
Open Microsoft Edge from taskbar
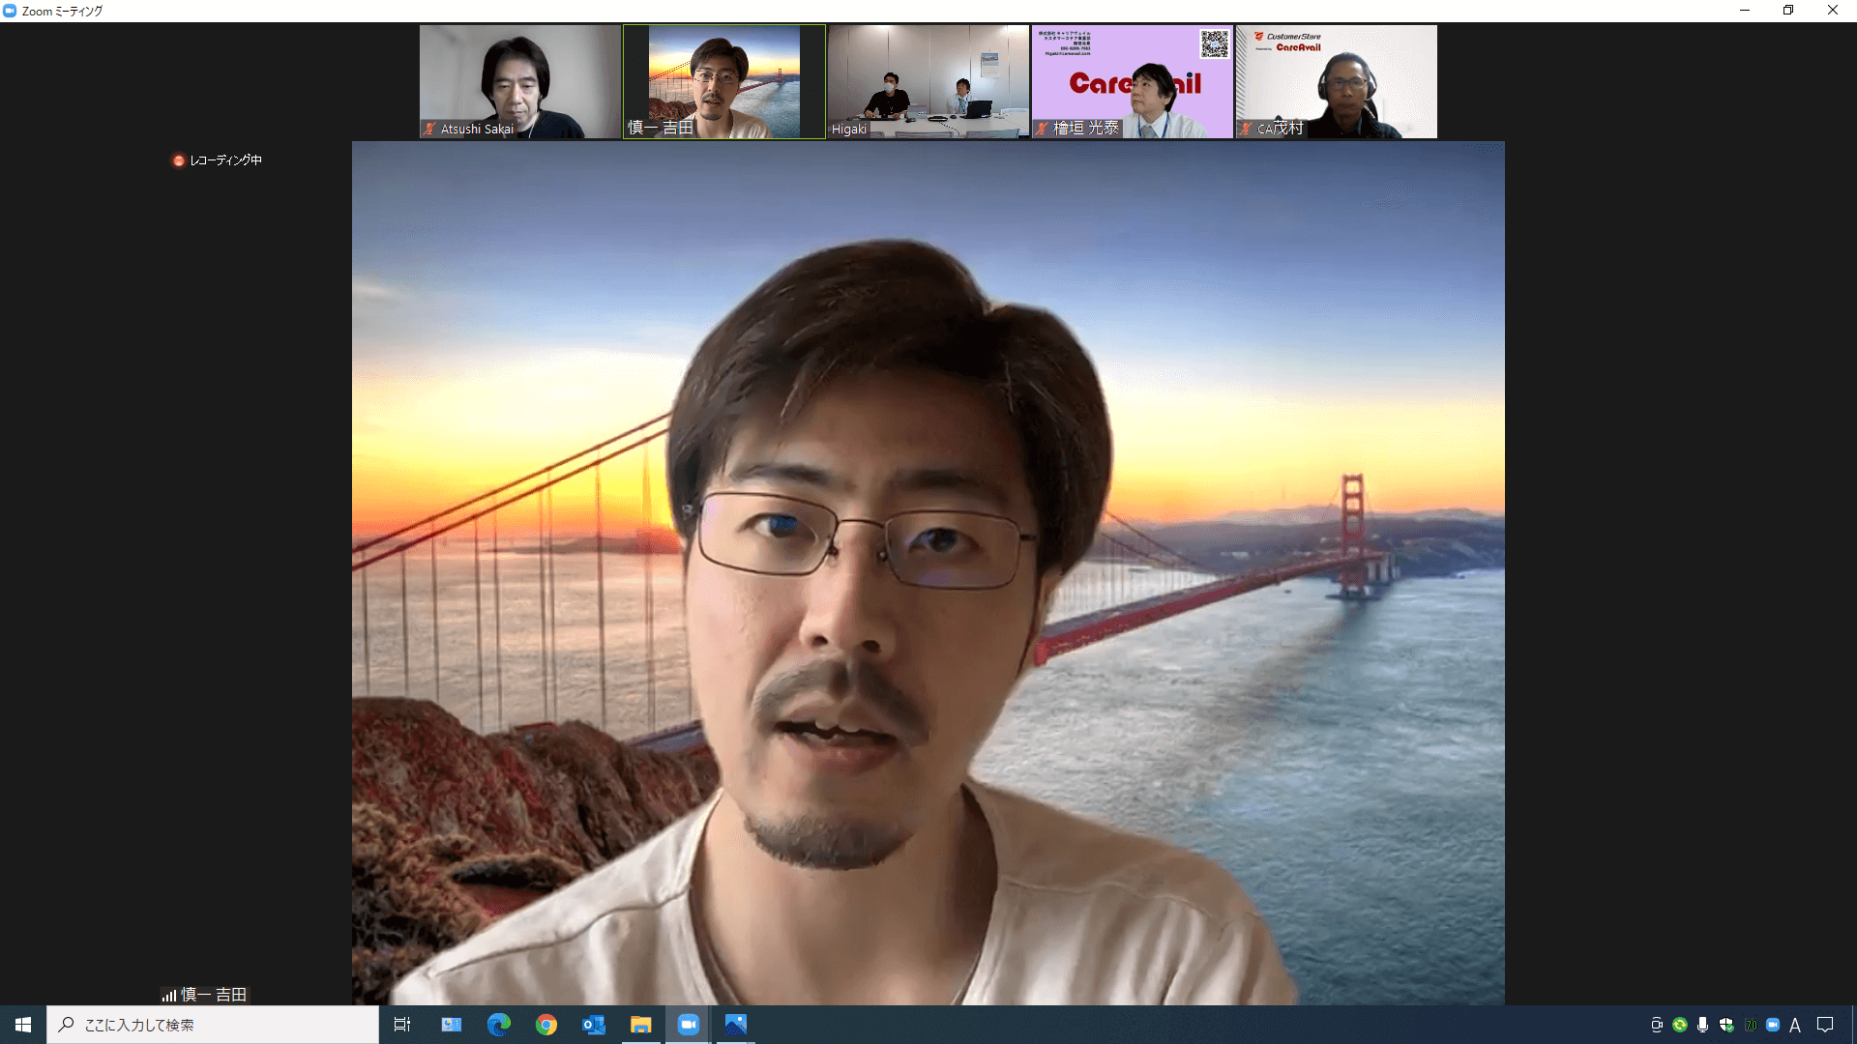point(499,1025)
